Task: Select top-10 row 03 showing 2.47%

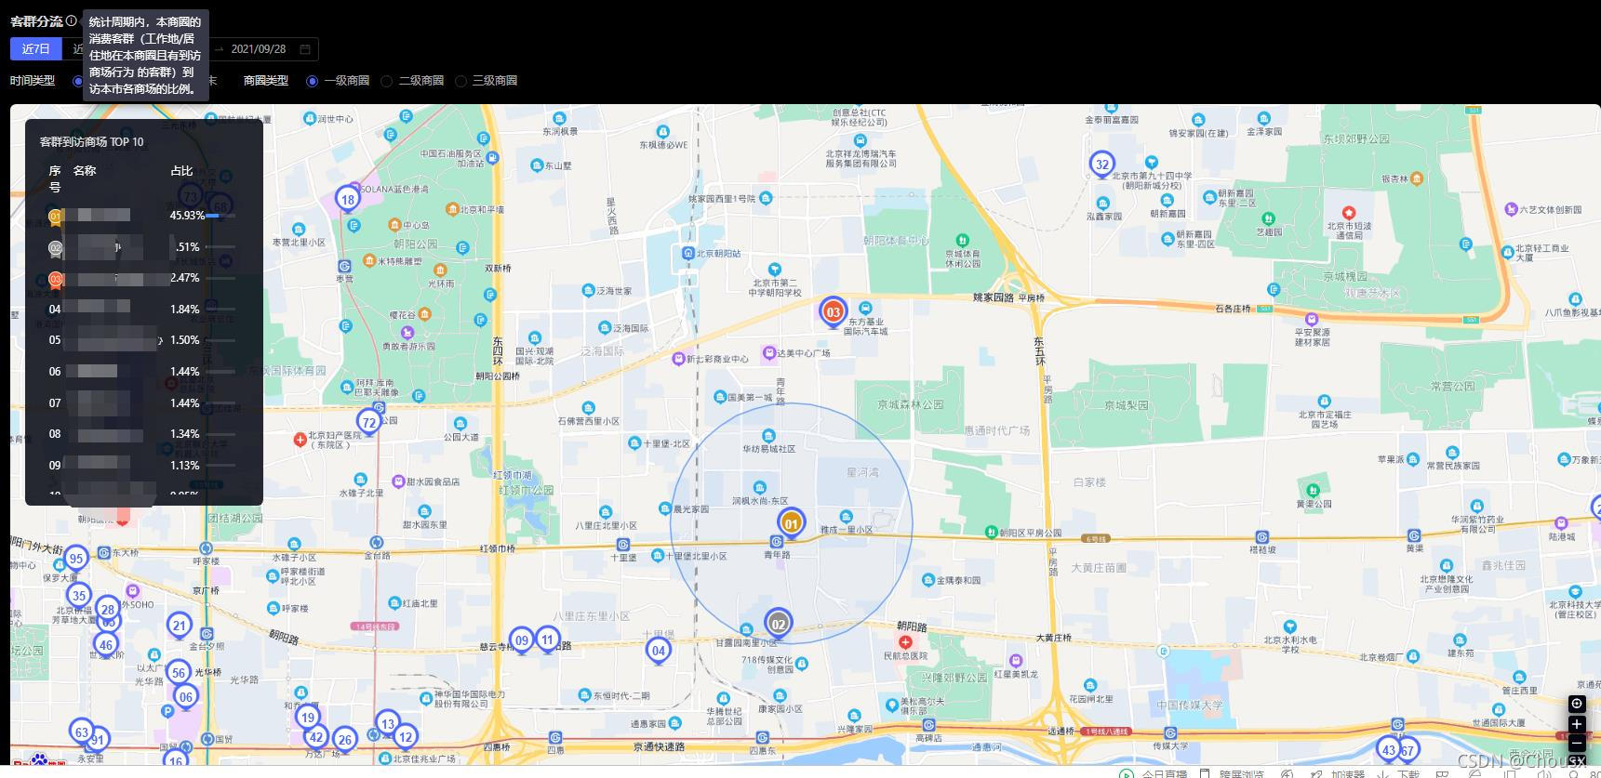Action: click(x=142, y=278)
